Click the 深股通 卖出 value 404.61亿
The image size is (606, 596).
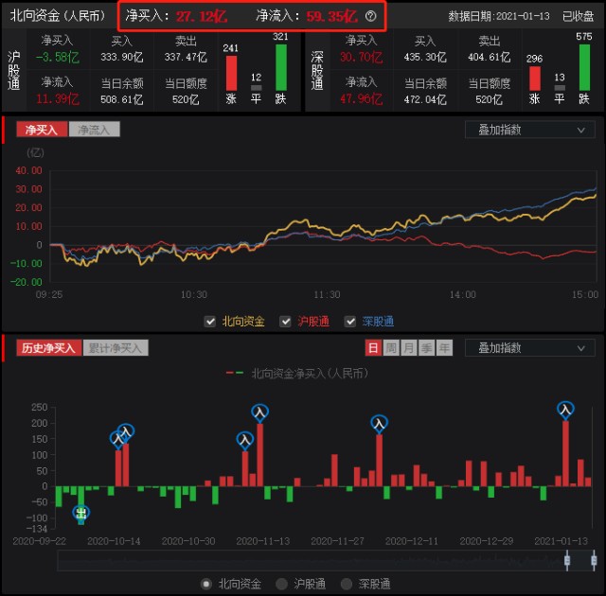[x=489, y=57]
